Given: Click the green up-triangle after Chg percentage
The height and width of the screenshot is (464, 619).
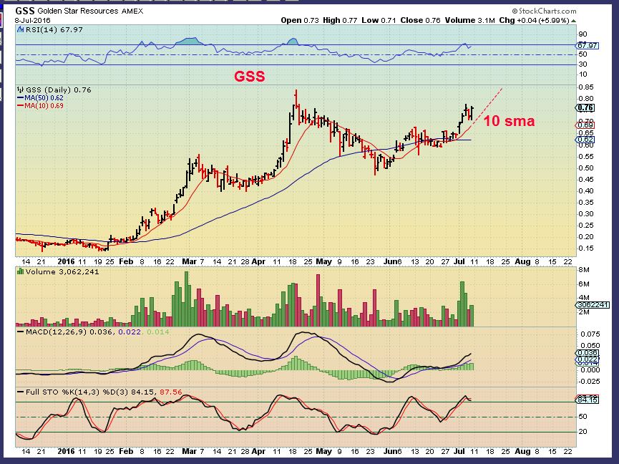Looking at the screenshot, I should [x=574, y=21].
